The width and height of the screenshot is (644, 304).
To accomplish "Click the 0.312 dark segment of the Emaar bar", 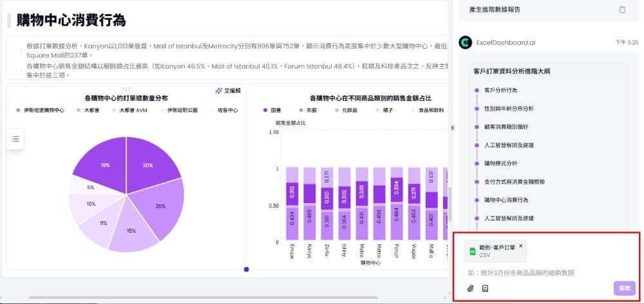I will [292, 194].
